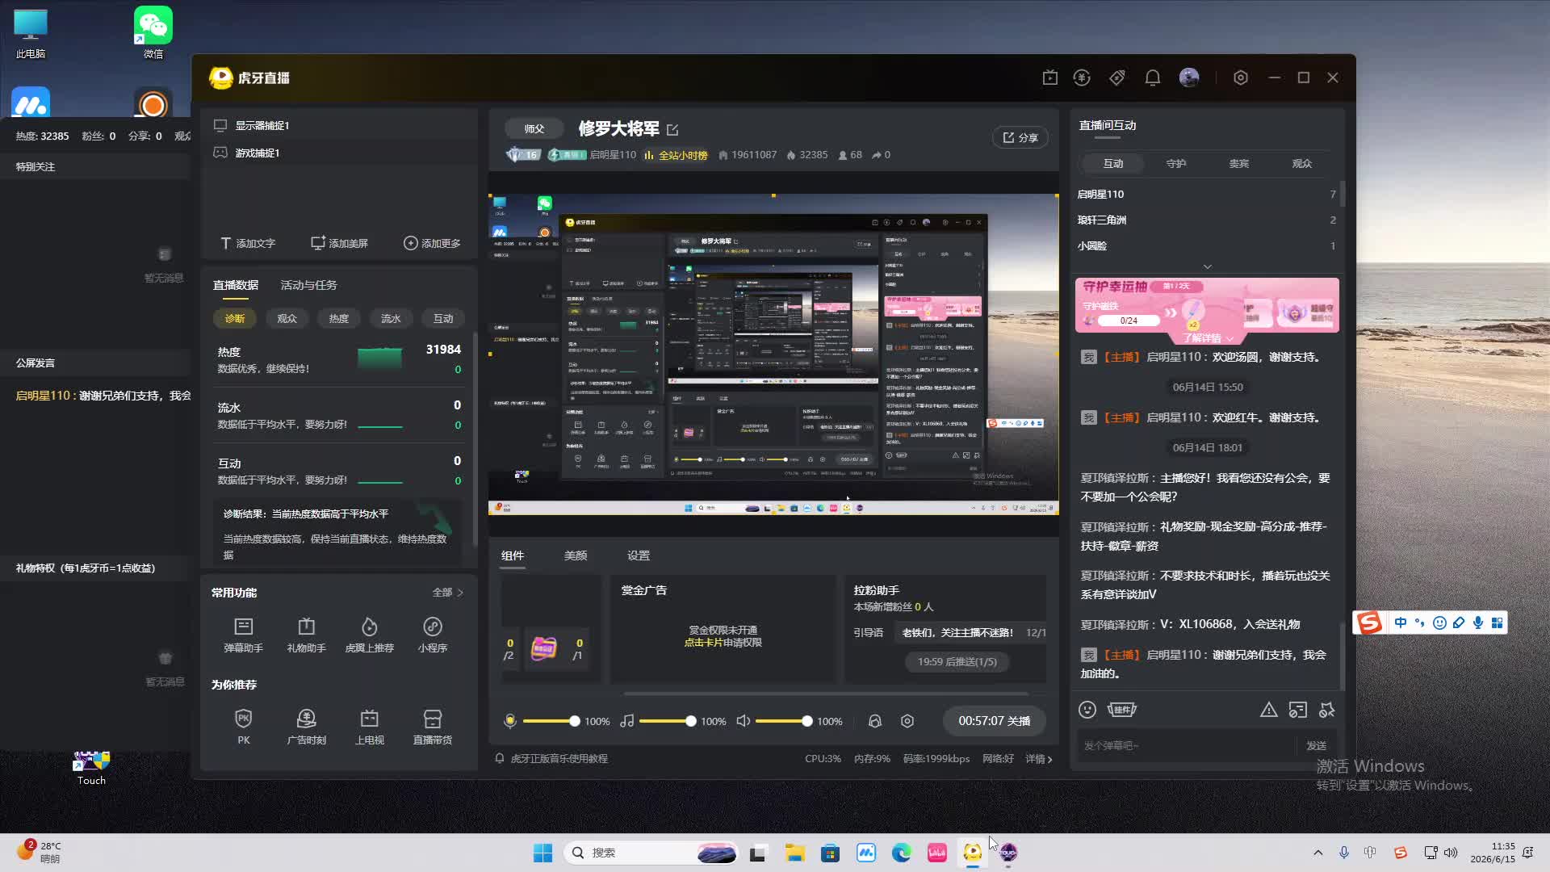Viewport: 1550px width, 872px height.
Task: Open 虎翼上推荐 promotion feature
Action: coord(369,635)
